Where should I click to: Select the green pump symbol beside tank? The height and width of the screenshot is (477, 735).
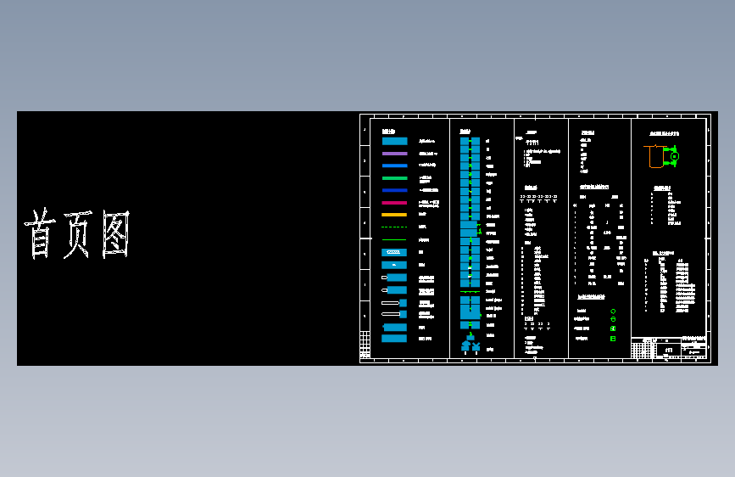(x=673, y=156)
